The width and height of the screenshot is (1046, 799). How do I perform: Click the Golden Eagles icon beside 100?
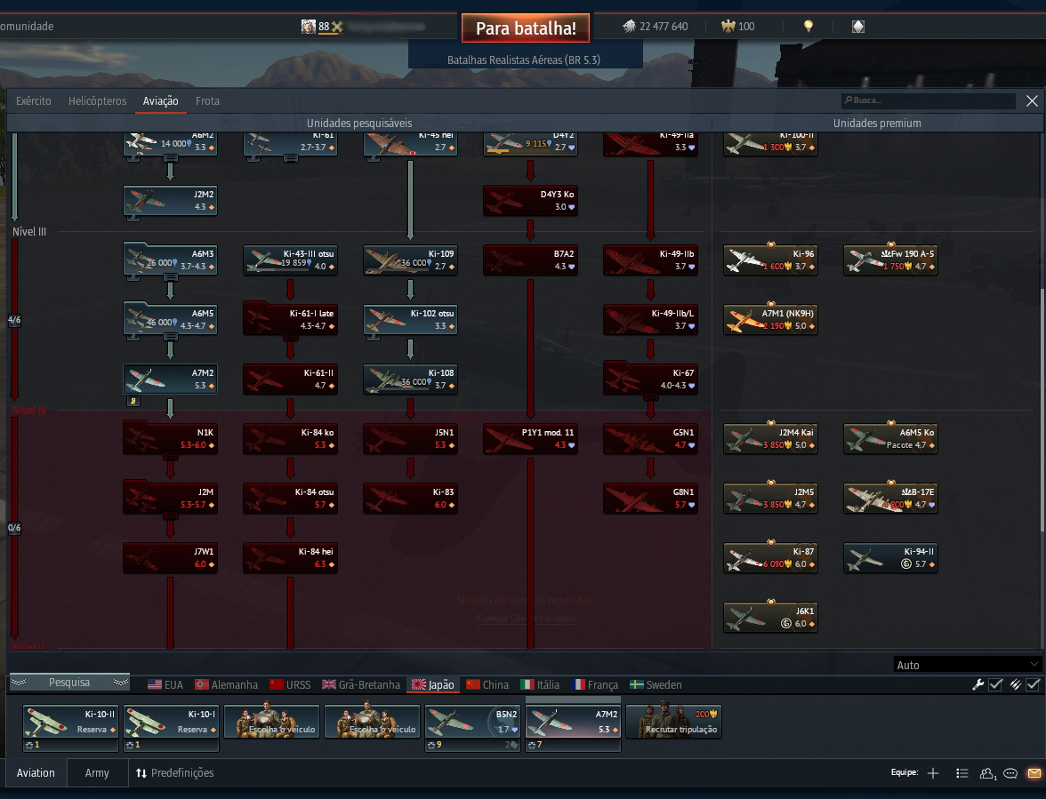click(728, 26)
